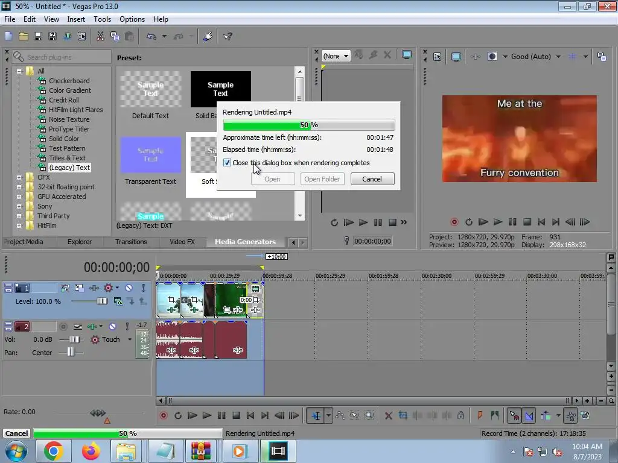Click the Copy icon in toolbar

pos(115,36)
